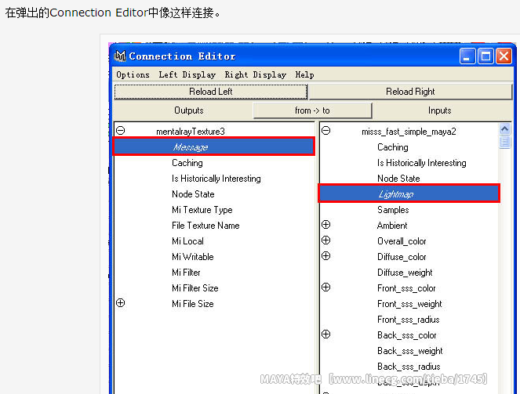Click the Maya logo icon in title bar
520x394 pixels.
(120, 56)
